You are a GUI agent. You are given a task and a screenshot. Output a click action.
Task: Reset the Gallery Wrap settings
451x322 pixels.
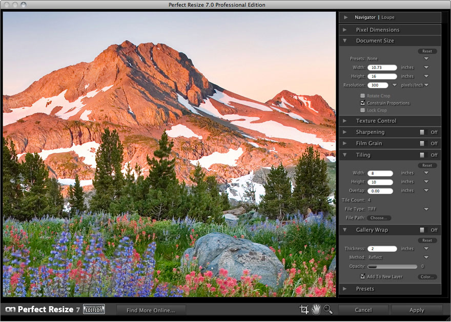click(427, 240)
